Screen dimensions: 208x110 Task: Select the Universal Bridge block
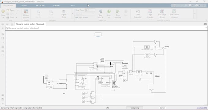[81, 81]
